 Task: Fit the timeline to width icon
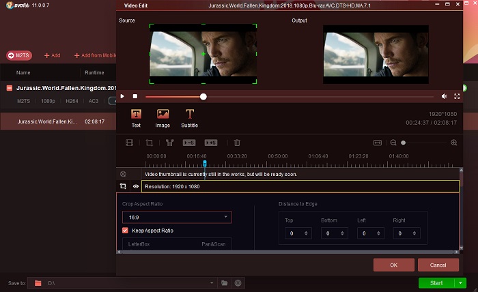(x=378, y=143)
